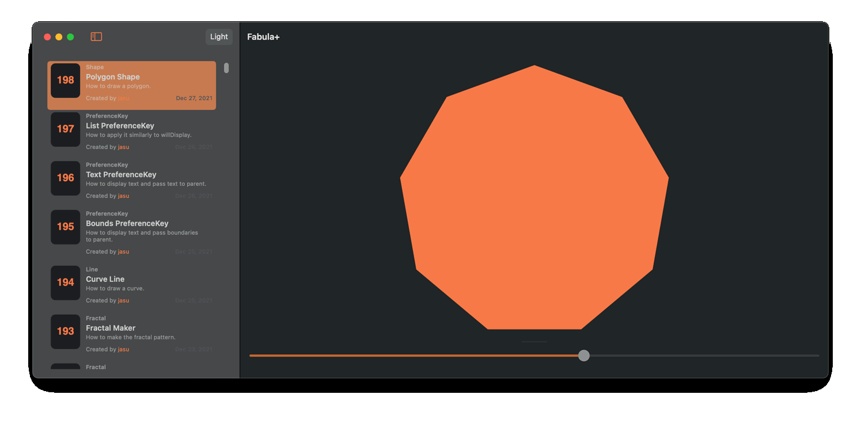Click the 195 number badge

tap(65, 227)
